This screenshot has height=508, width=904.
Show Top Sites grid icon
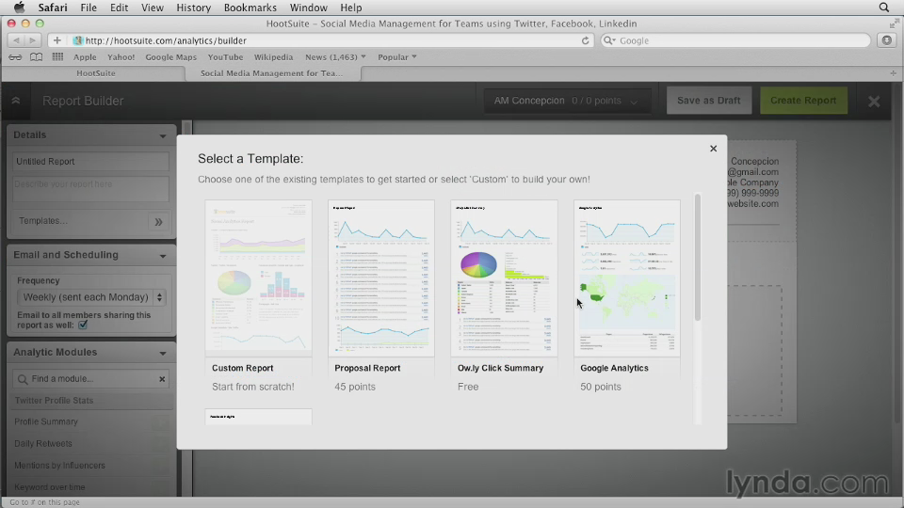click(57, 57)
